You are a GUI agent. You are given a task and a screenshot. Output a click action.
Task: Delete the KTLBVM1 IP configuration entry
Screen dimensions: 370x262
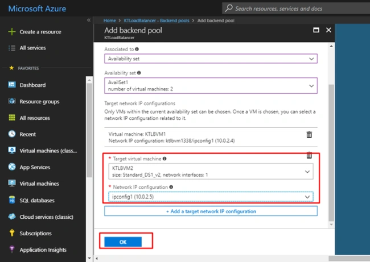pyautogui.click(x=309, y=135)
